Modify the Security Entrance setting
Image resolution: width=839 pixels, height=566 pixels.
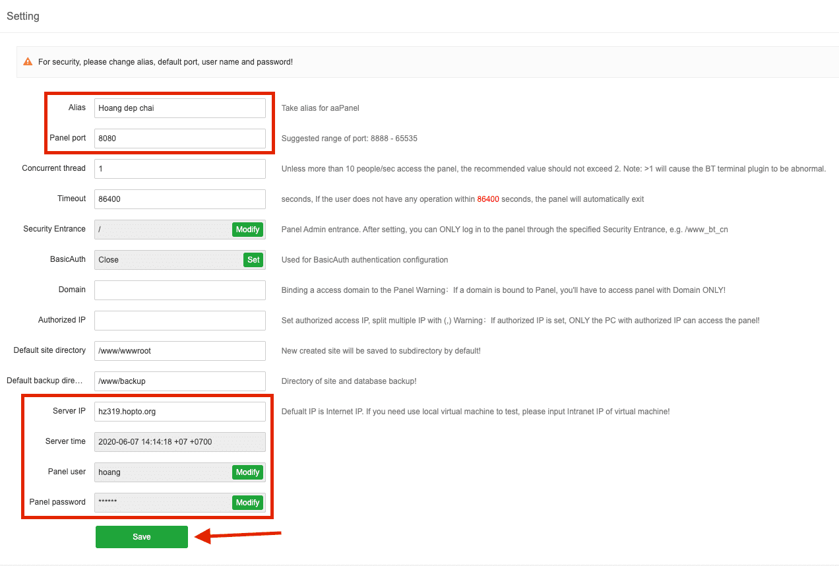[247, 230]
